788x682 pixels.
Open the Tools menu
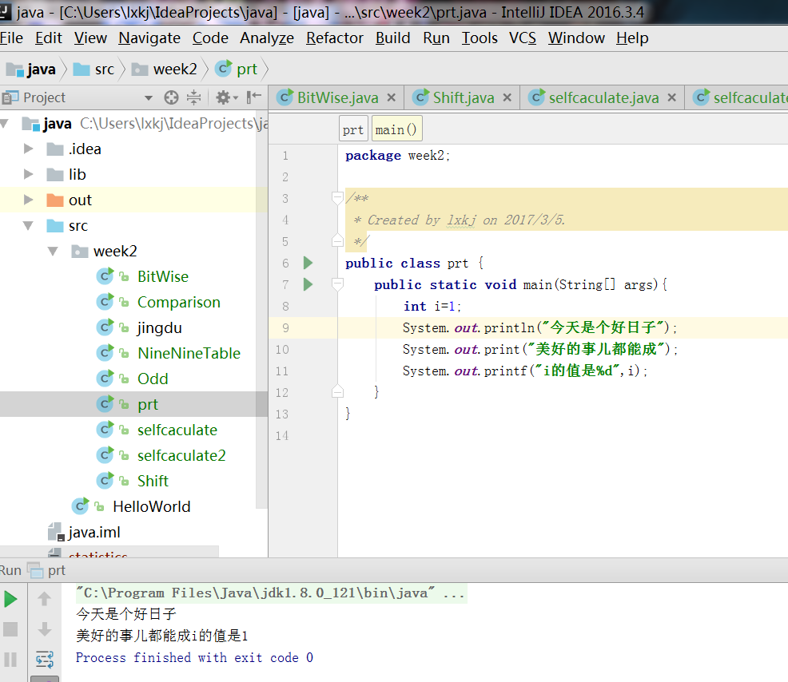(x=480, y=38)
